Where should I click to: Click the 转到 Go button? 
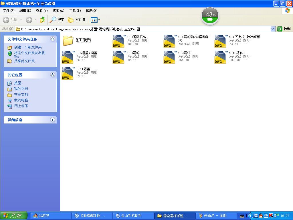point(284,29)
